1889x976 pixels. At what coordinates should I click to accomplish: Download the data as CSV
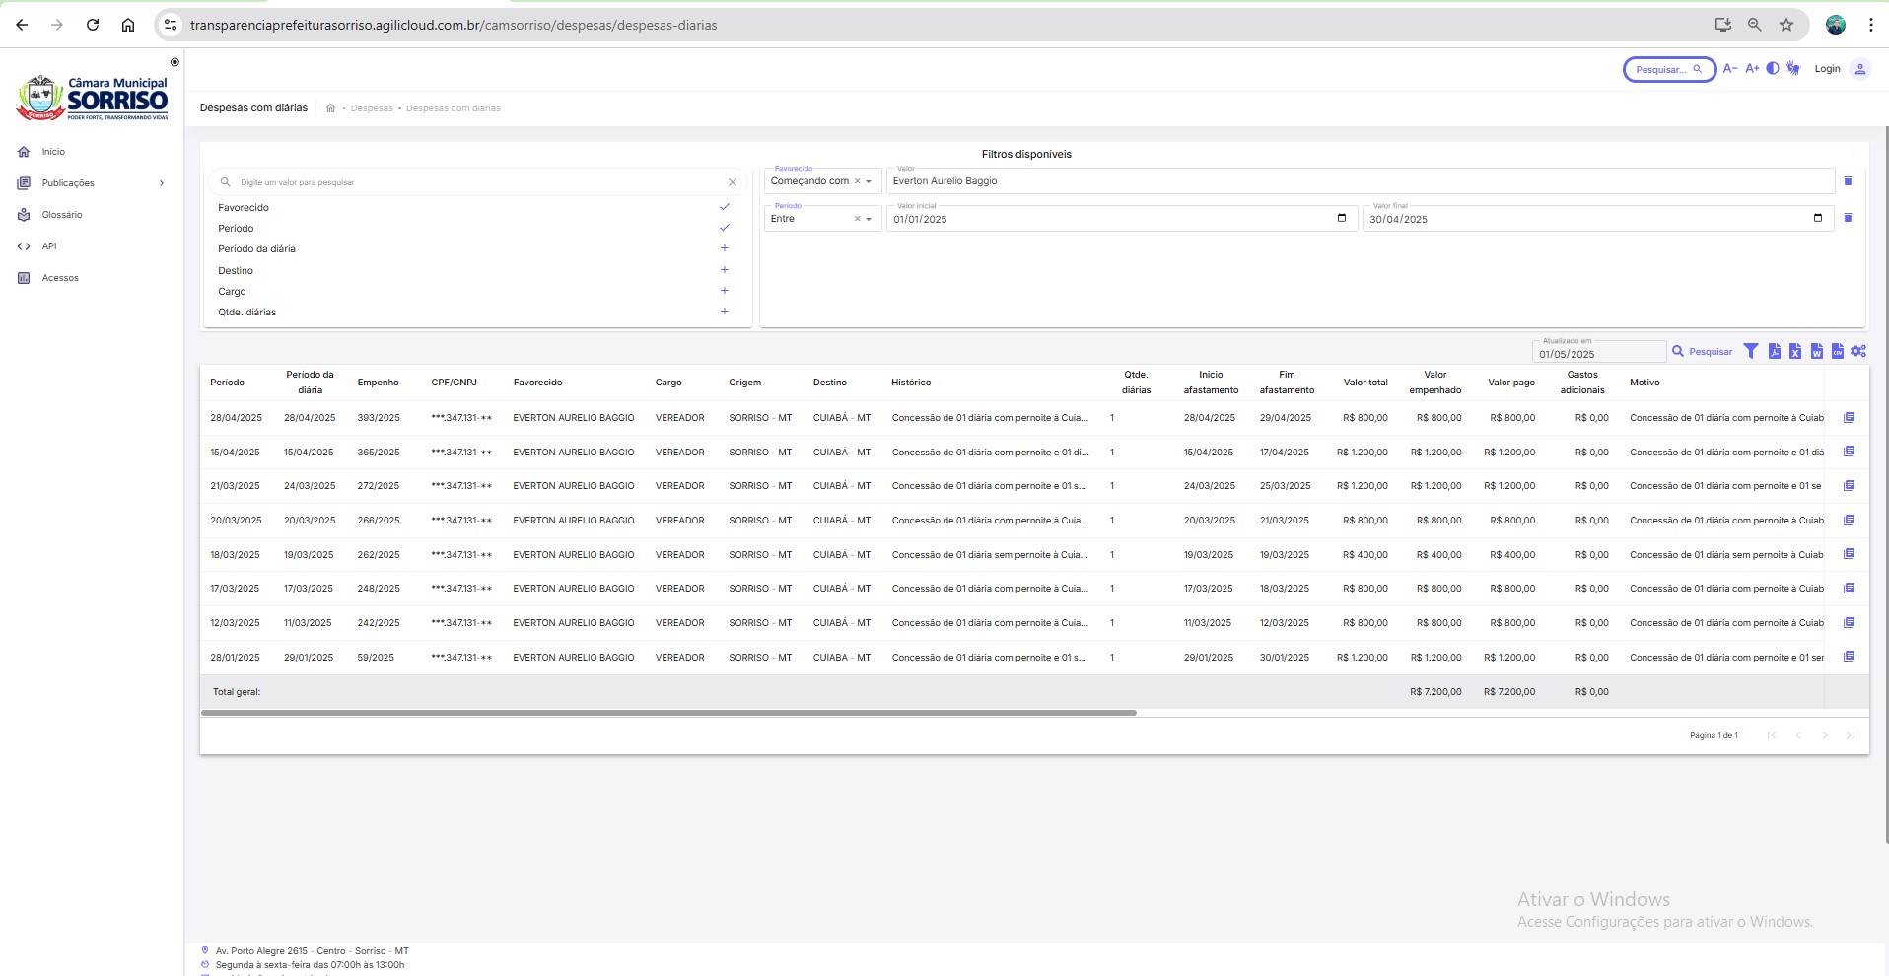(x=1837, y=352)
